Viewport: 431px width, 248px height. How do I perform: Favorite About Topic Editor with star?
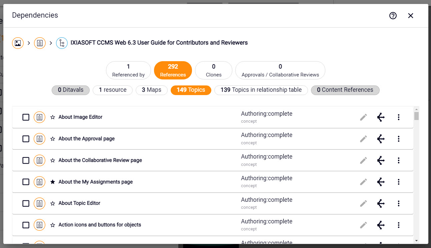pyautogui.click(x=53, y=203)
